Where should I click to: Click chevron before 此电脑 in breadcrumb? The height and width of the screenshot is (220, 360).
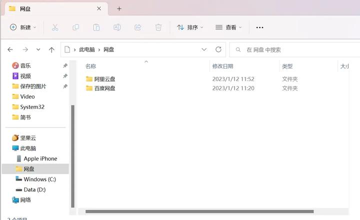(x=74, y=50)
